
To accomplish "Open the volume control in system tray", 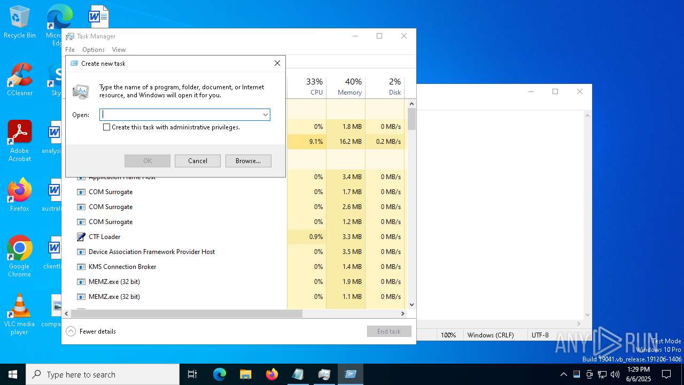I will coord(615,374).
